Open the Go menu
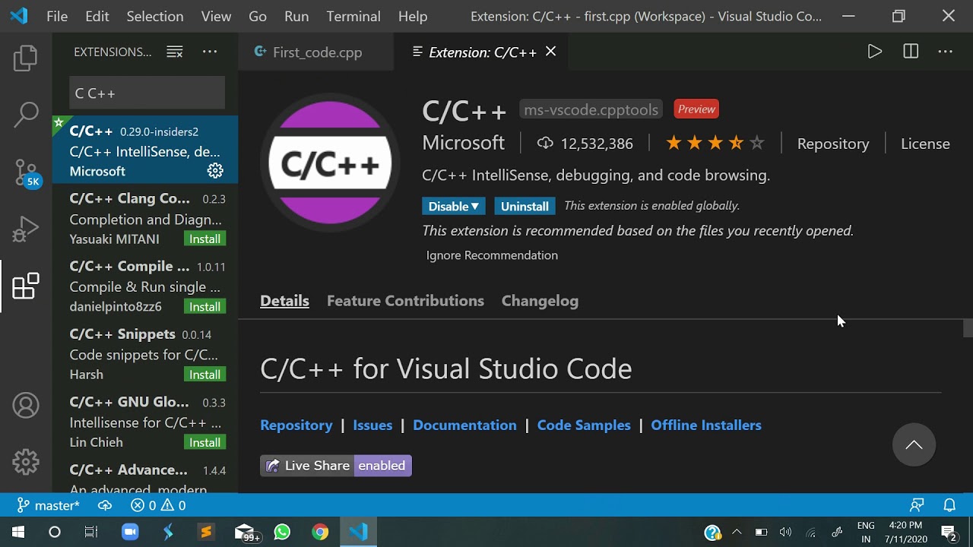Viewport: 973px width, 547px height. [x=258, y=16]
